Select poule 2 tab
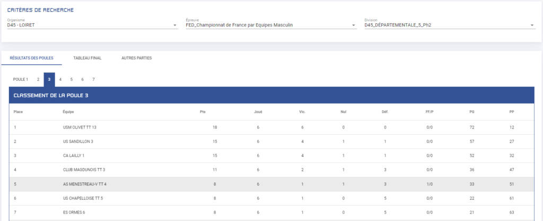The width and height of the screenshot is (543, 221). tap(38, 79)
